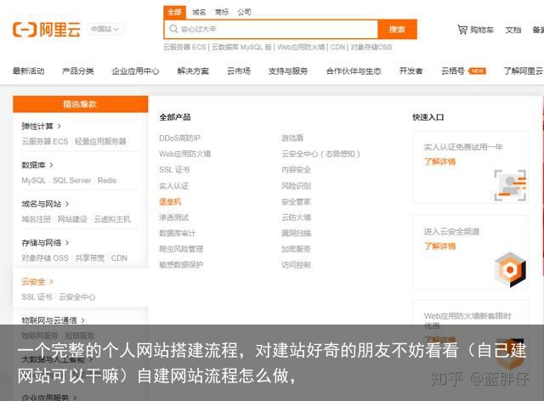
Task: Open 云安全中心(态势感知) product
Action: point(321,154)
